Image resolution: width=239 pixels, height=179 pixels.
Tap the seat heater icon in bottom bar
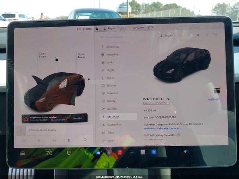[69, 153]
